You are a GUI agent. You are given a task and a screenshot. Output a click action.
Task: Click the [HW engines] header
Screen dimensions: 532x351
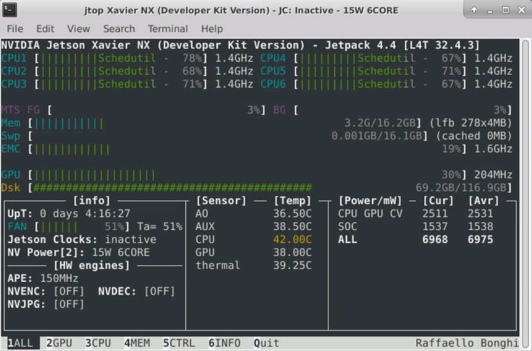(x=92, y=265)
